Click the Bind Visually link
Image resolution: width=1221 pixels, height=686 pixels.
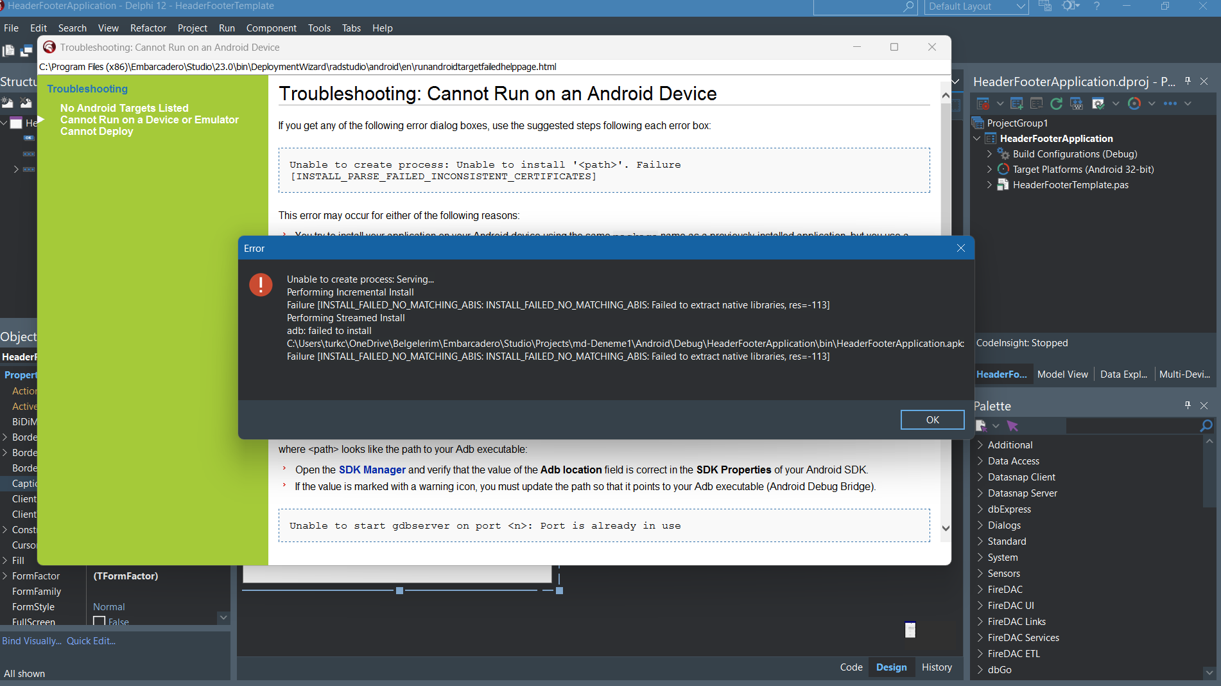pos(31,640)
